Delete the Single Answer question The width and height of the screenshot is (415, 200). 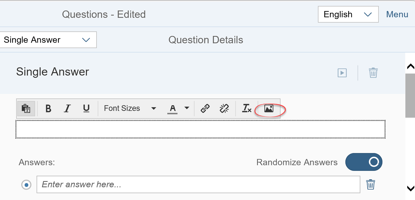[x=373, y=73]
